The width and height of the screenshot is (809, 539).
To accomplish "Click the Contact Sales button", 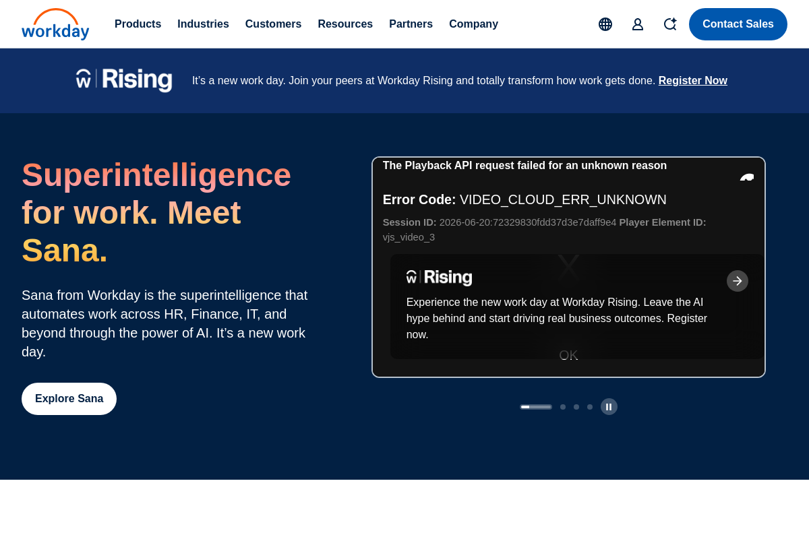I will (x=738, y=24).
